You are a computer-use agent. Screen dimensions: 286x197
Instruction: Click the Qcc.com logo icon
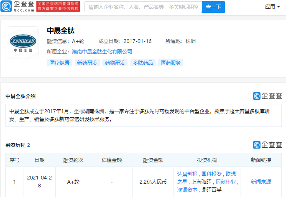6,6
